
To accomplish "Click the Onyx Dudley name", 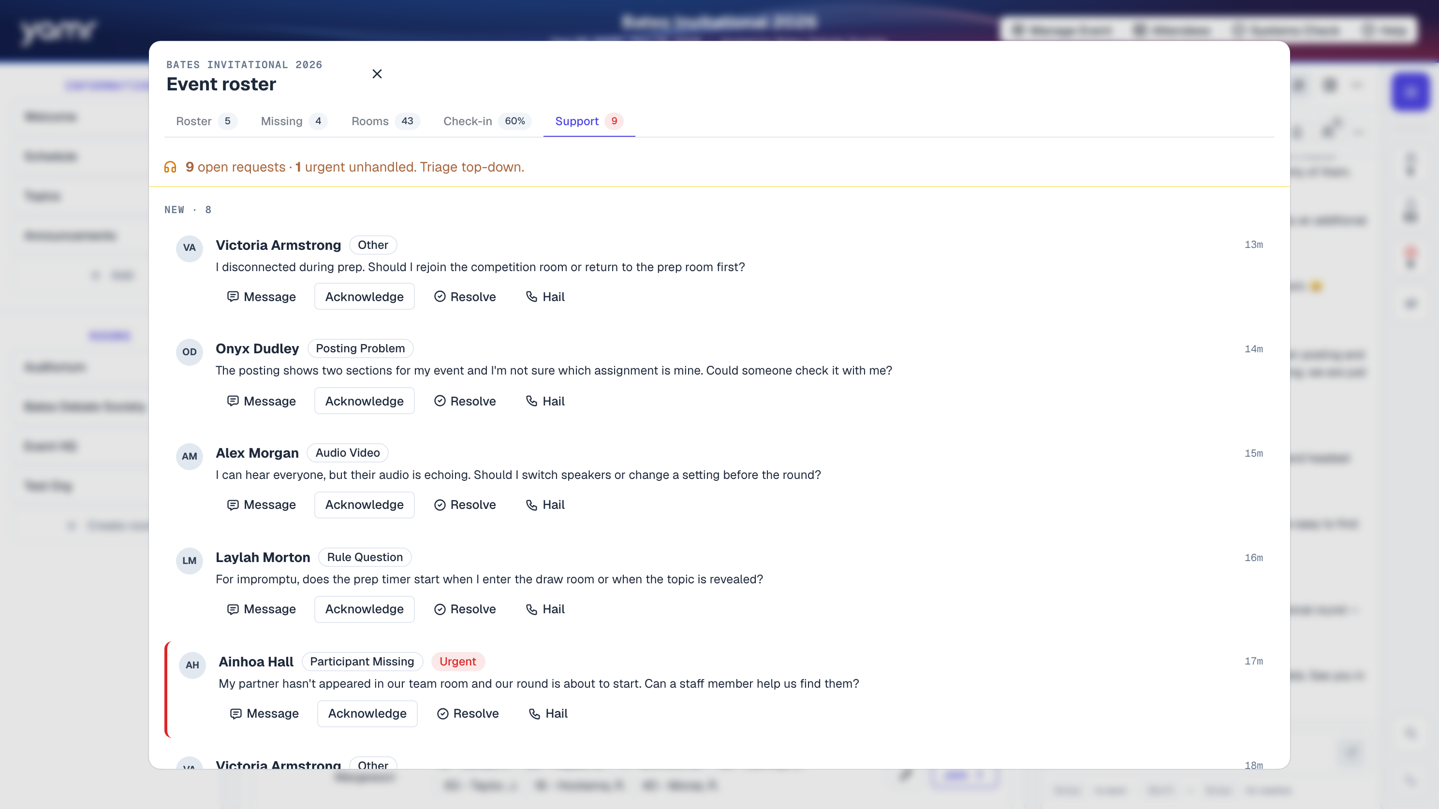I will coord(257,348).
